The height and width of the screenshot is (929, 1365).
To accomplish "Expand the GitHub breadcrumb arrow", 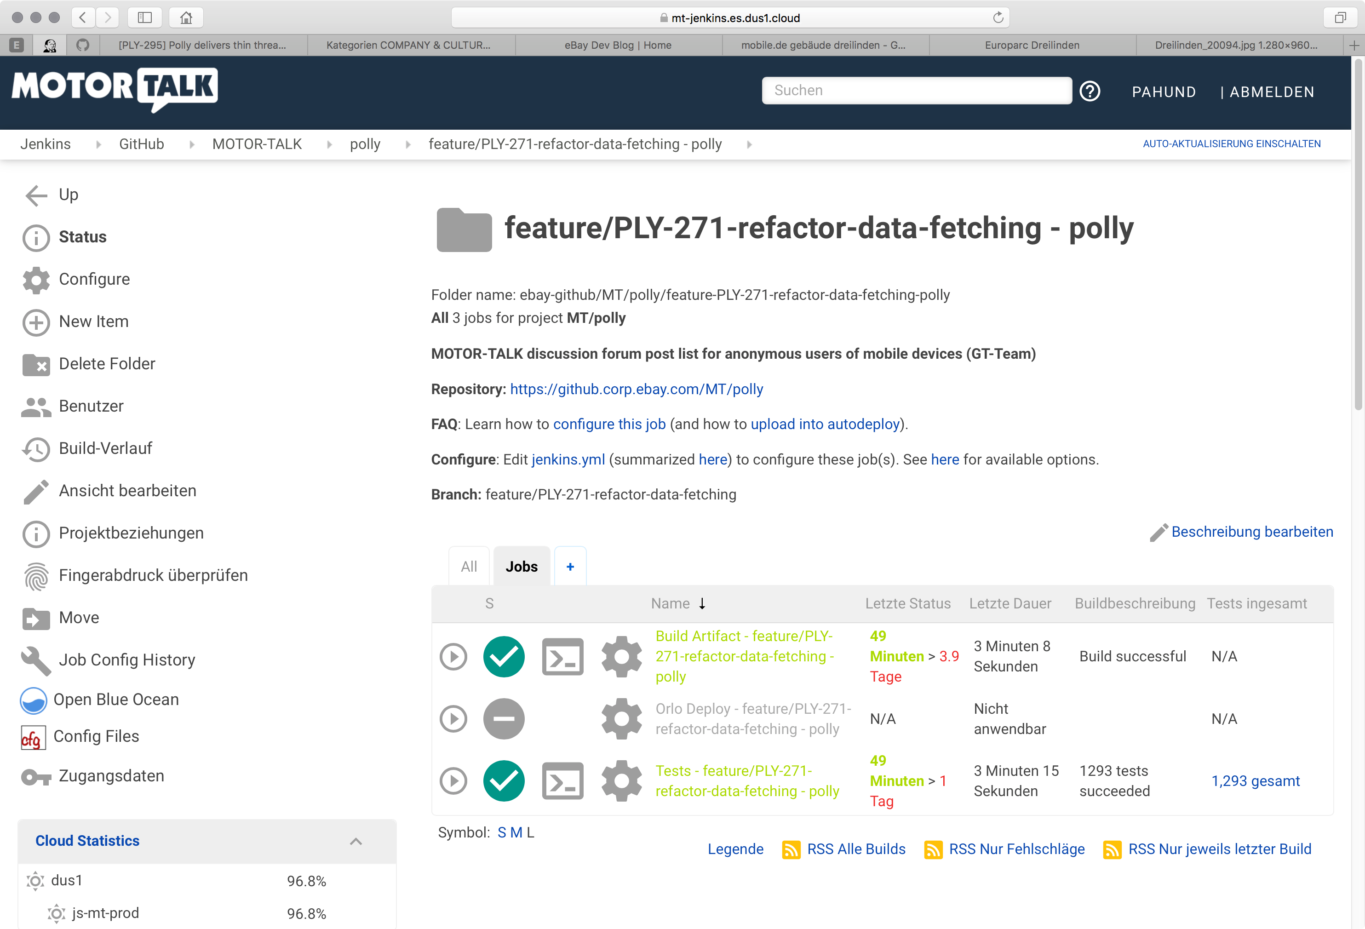I will [x=191, y=144].
